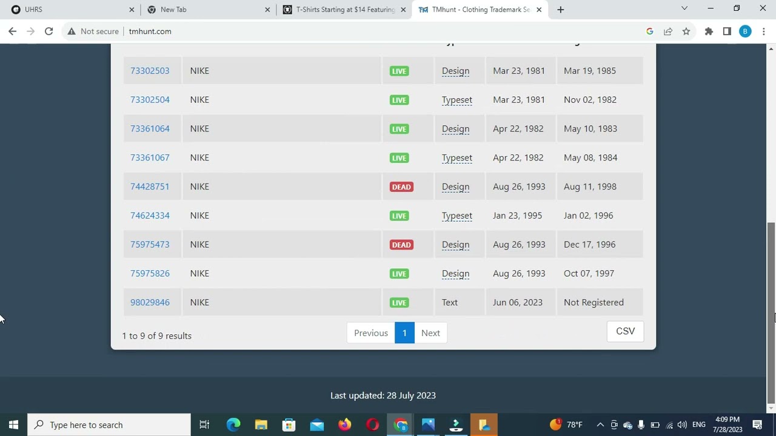Export results with the CSV button
This screenshot has width=776, height=436.
tap(625, 331)
